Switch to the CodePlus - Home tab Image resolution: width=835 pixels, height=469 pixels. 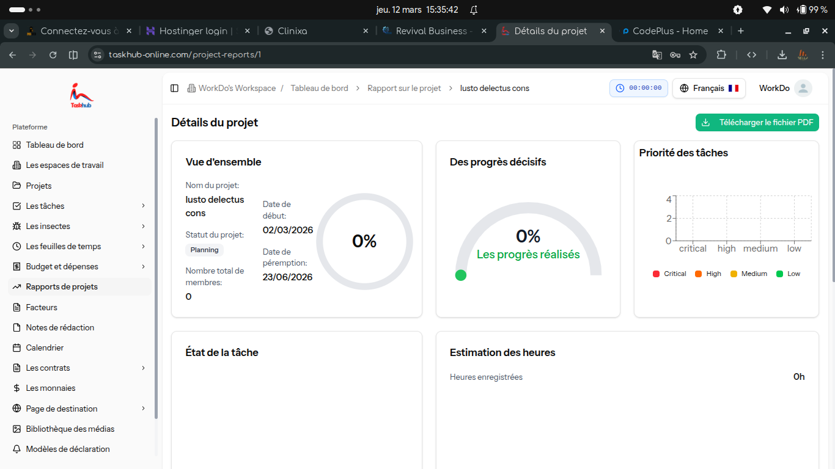click(x=670, y=31)
